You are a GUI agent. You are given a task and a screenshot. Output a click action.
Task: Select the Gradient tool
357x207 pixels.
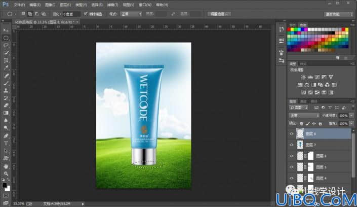(x=6, y=113)
